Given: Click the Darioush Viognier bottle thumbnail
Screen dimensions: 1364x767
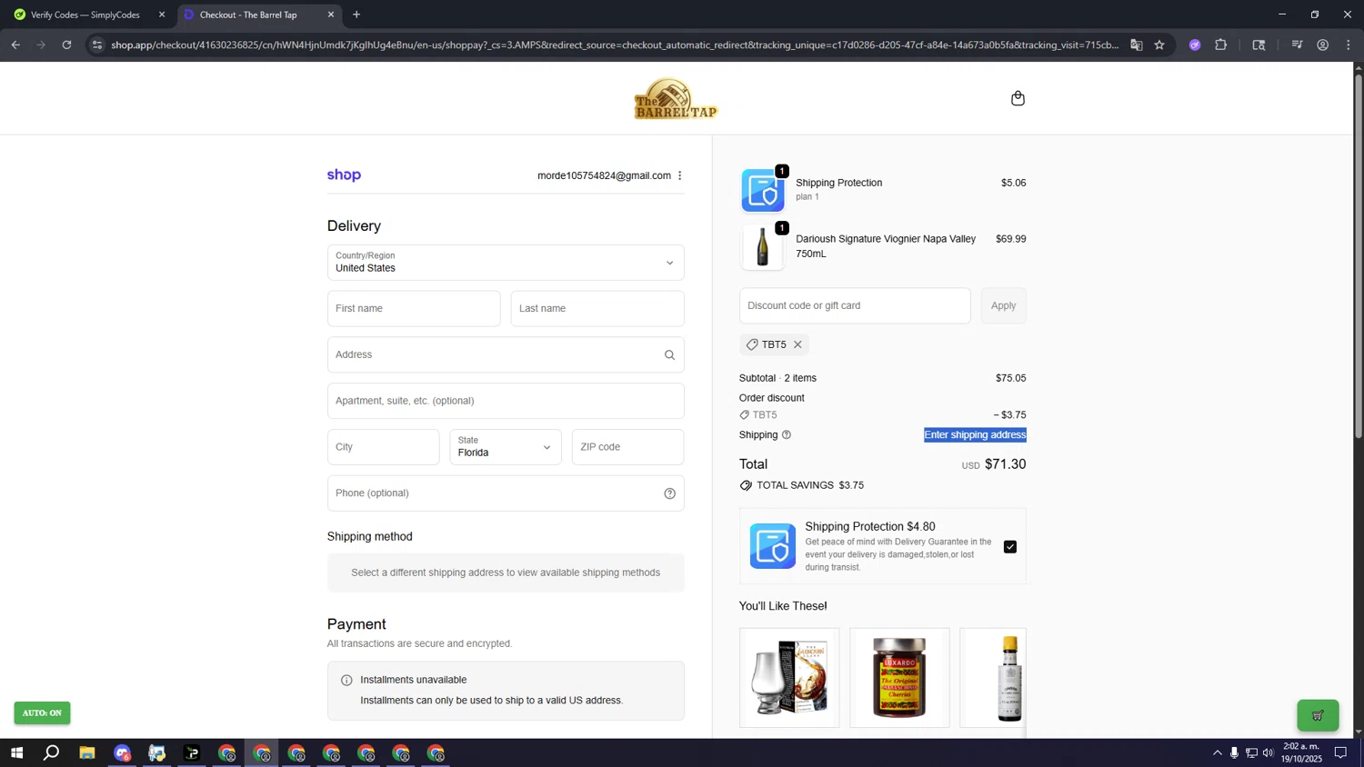Looking at the screenshot, I should [x=762, y=248].
